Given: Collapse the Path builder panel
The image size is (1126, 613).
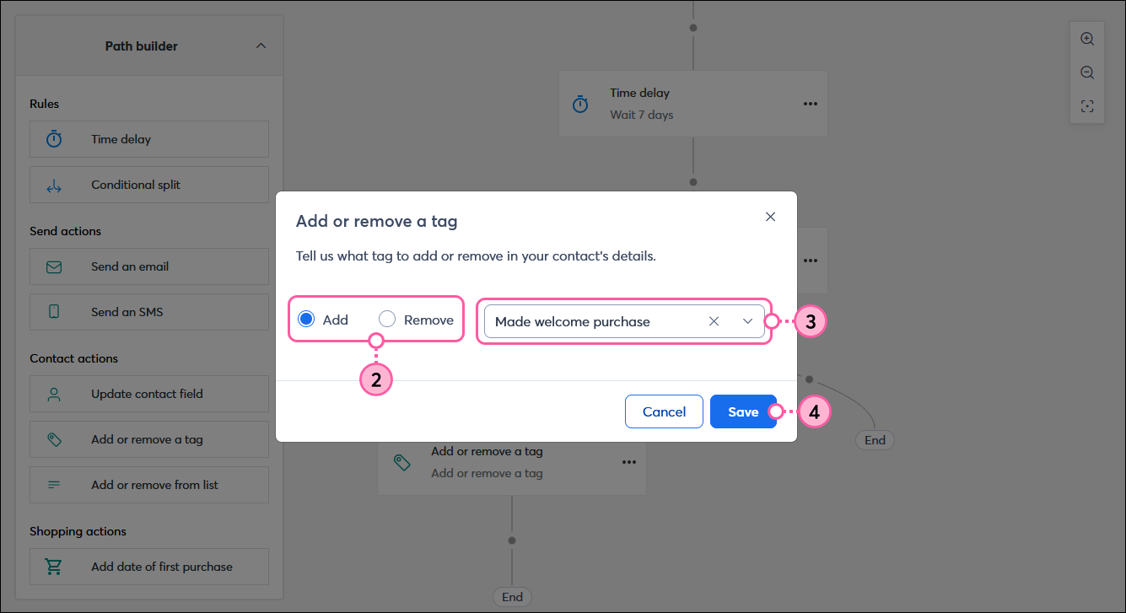Looking at the screenshot, I should click(x=261, y=45).
